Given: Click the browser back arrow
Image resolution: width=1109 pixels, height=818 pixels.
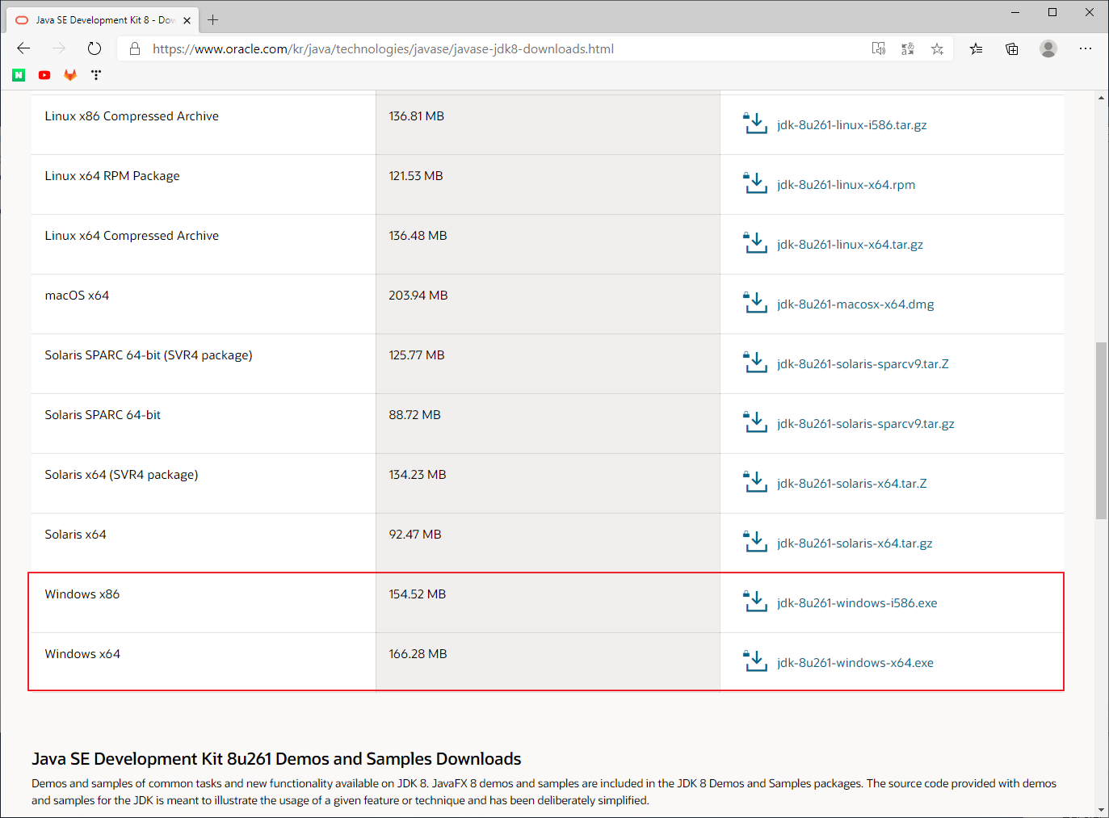Looking at the screenshot, I should (23, 48).
